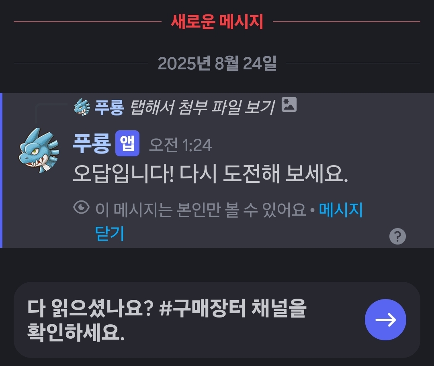
Task: Tap the red line left of 새로운 메시지
Action: point(88,21)
